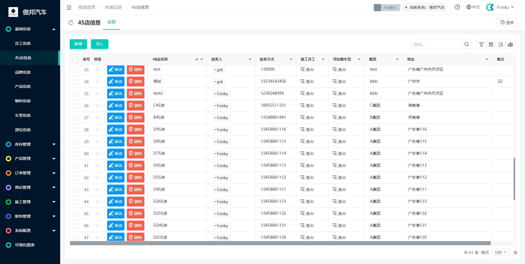Delete row 45 D25S店 with 删除

coord(136,214)
